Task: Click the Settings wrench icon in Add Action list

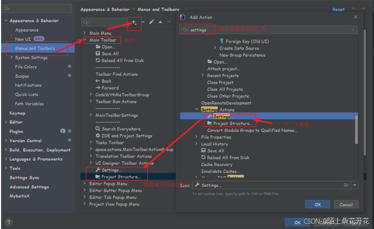Action: coord(210,116)
